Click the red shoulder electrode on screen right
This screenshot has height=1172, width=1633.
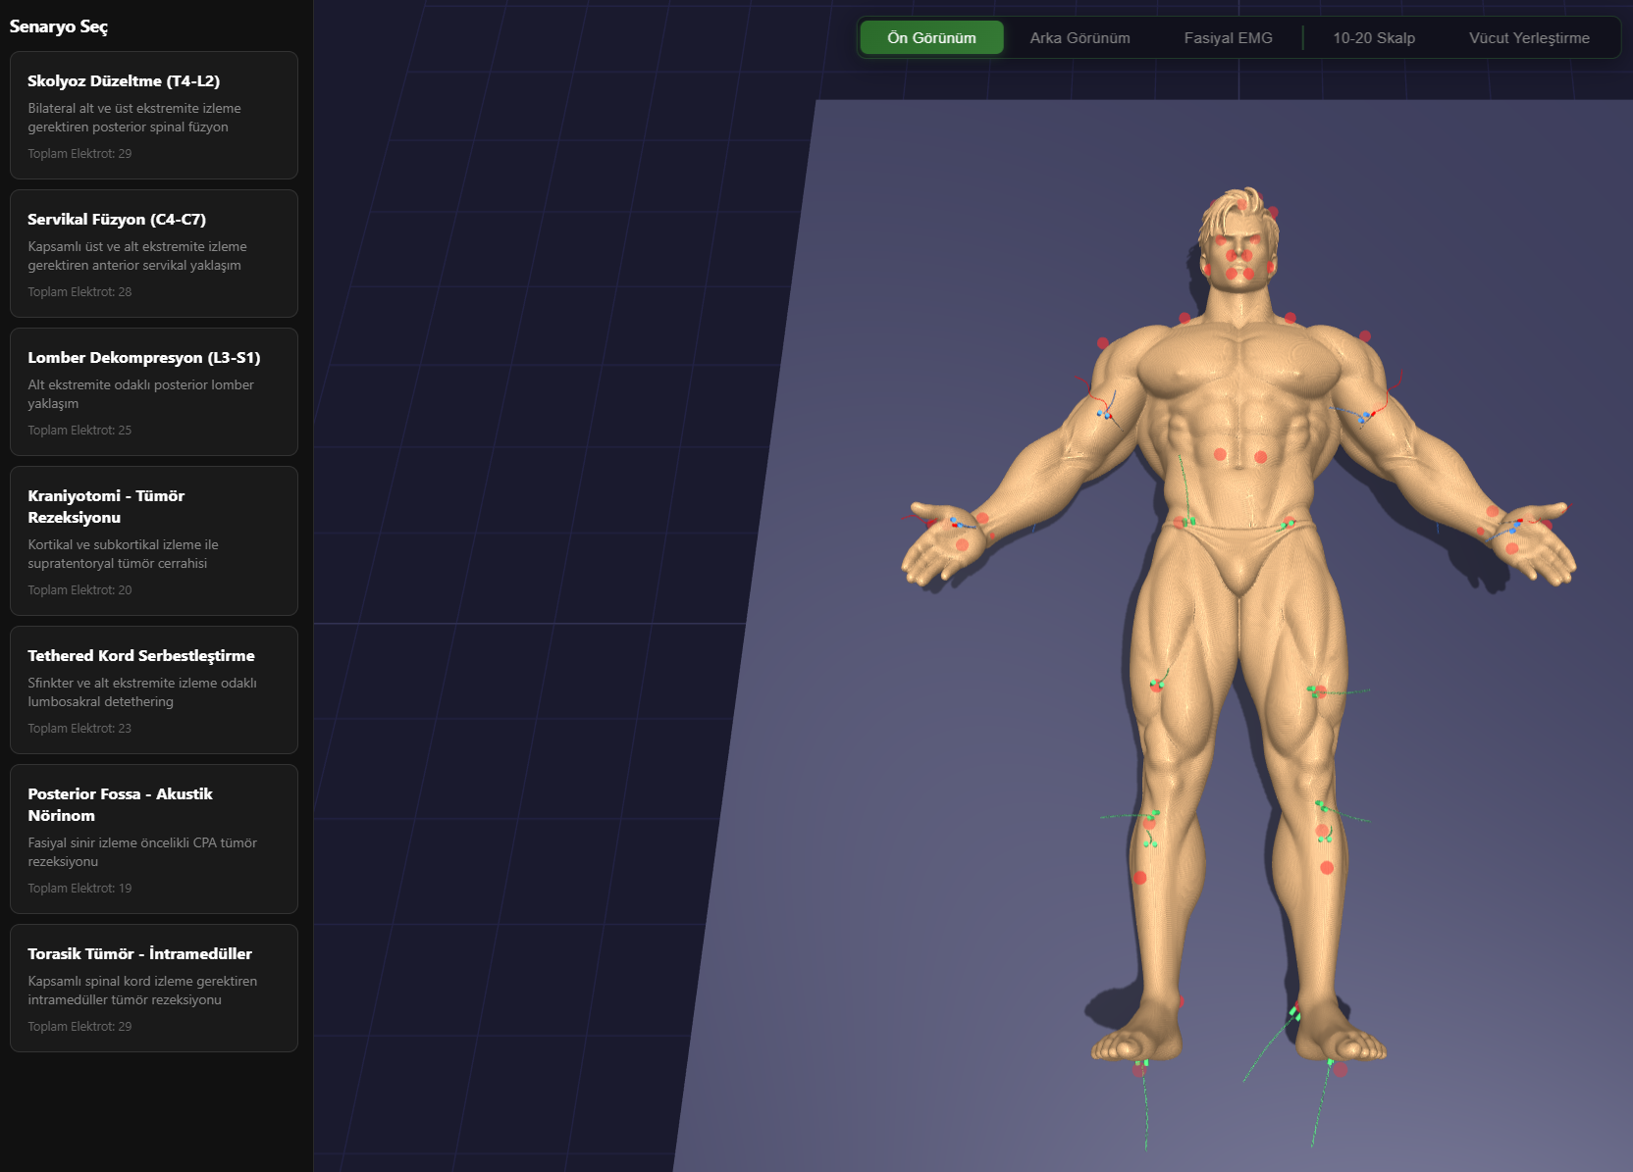1365,336
